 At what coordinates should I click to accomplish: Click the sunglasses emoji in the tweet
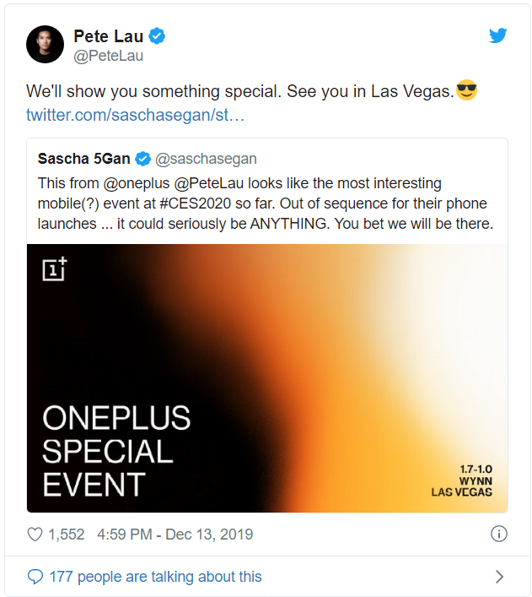(466, 90)
